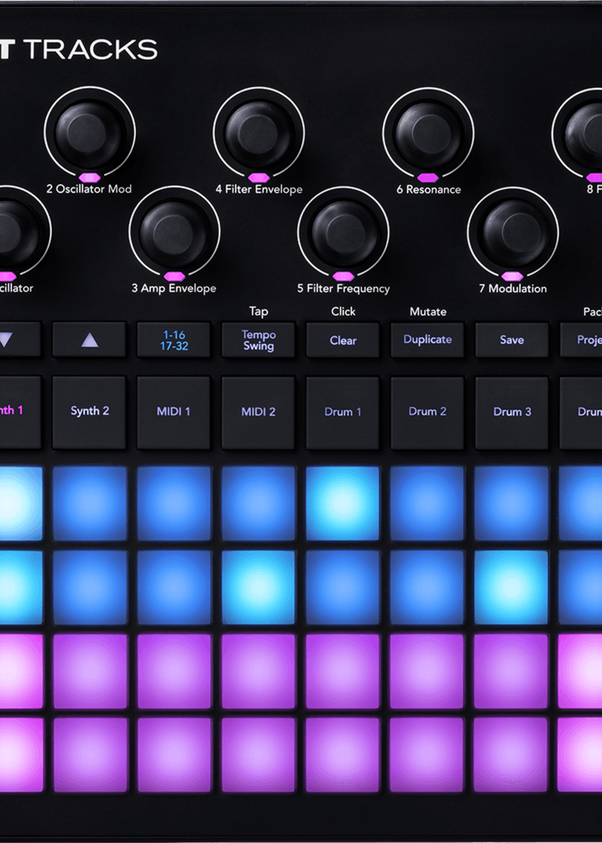Select the MIDI 1 track button
Screen dimensions: 602x843
[x=174, y=413]
